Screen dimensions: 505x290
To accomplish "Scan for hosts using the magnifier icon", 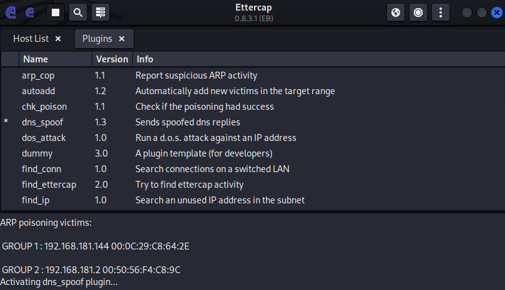I will [77, 12].
